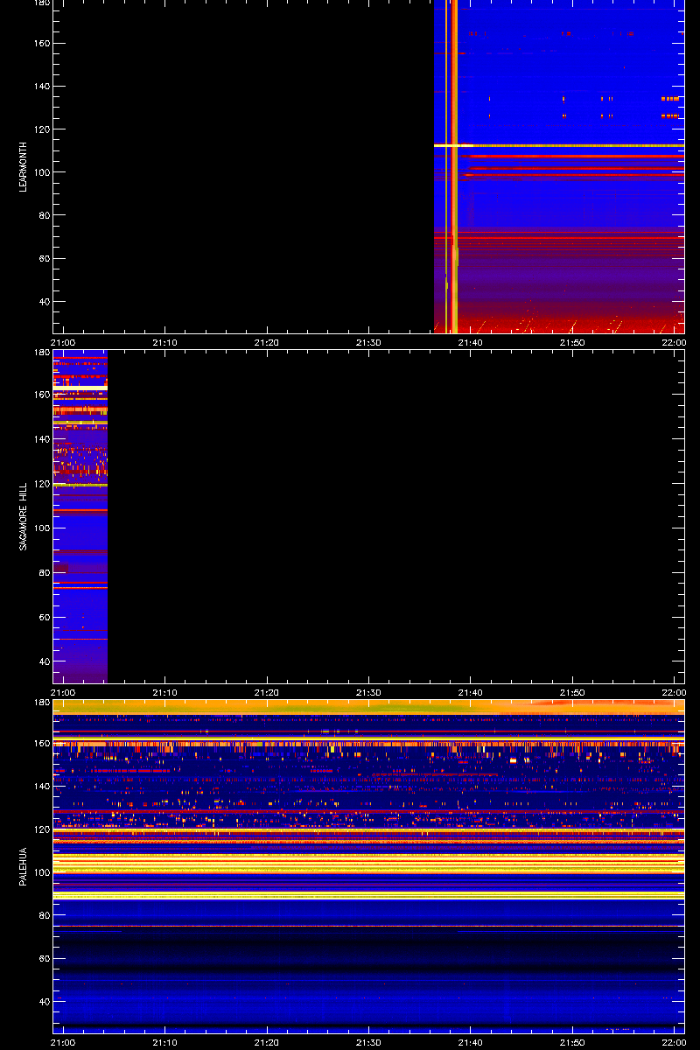Select the 21:30 time label below the Learmonth plot
Viewport: 700px width, 1050px height.
[x=368, y=342]
